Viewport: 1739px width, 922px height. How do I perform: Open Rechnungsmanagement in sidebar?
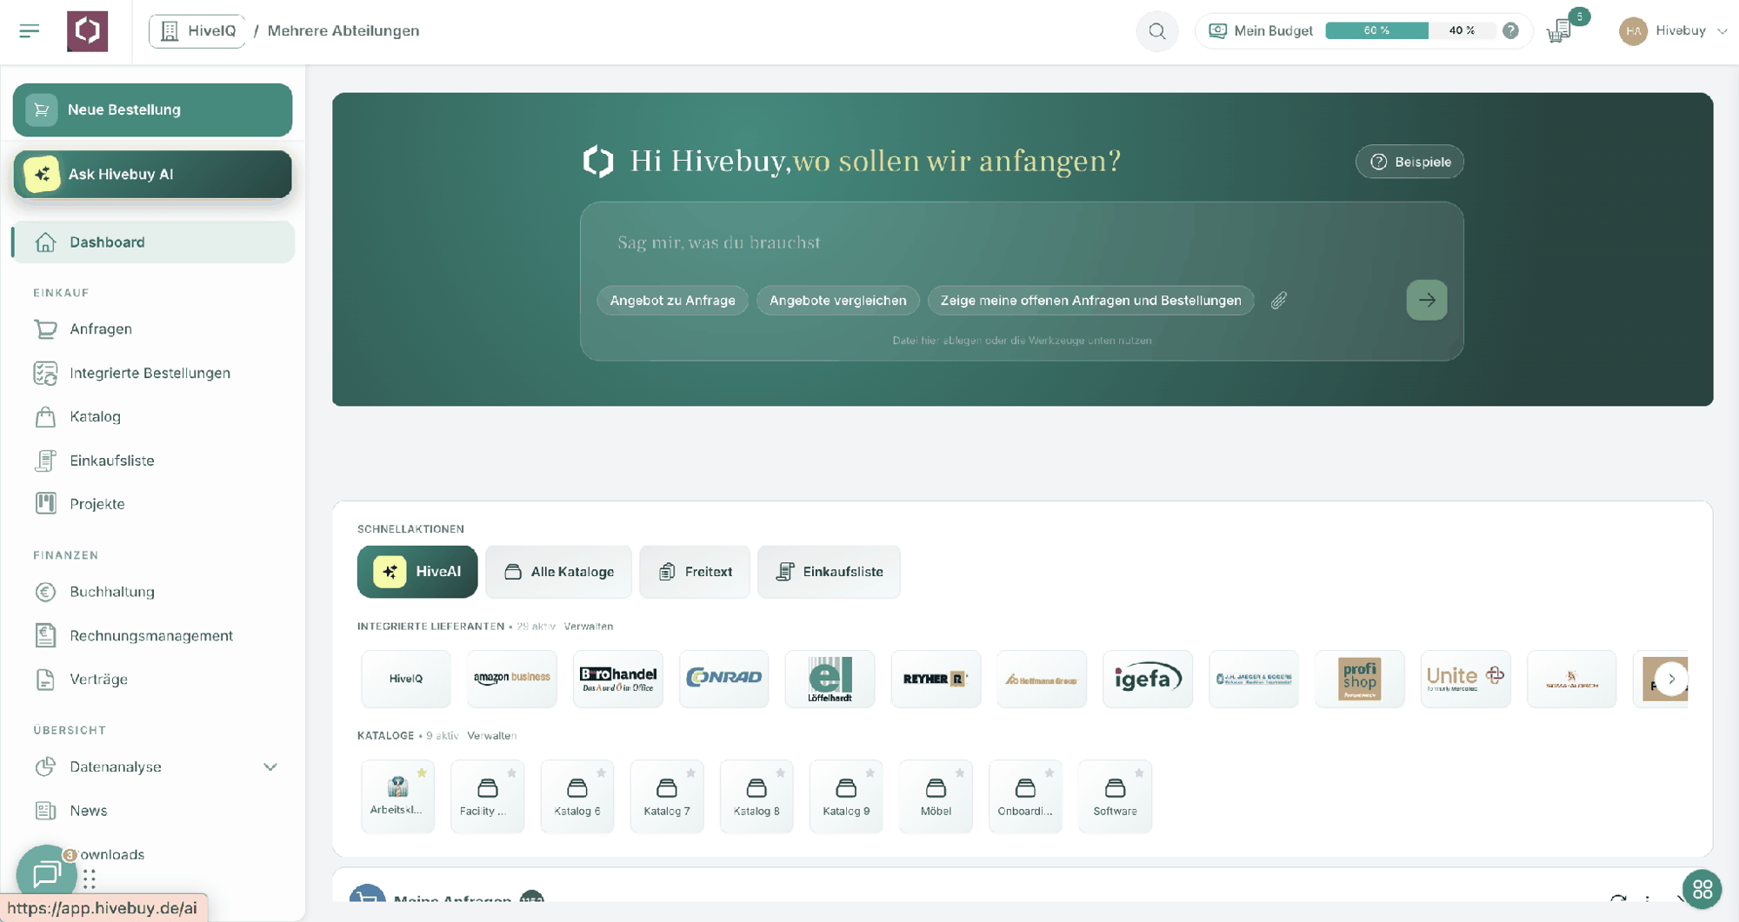point(153,635)
